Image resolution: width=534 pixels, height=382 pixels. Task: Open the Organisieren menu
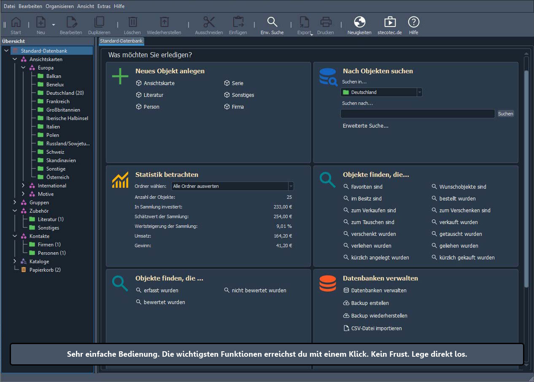click(60, 6)
